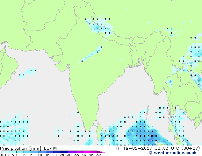Image resolution: width=202 pixels, height=156 pixels.
Task: Click the '15' legend scale label
Action: [x=47, y=155]
